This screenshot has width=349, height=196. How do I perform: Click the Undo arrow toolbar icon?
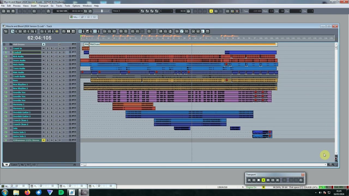pyautogui.click(x=34, y=11)
